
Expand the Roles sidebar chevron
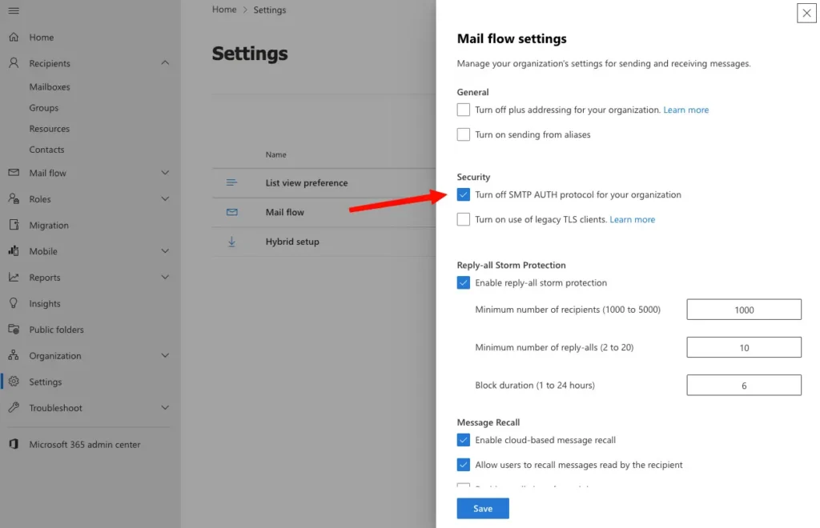coord(165,198)
